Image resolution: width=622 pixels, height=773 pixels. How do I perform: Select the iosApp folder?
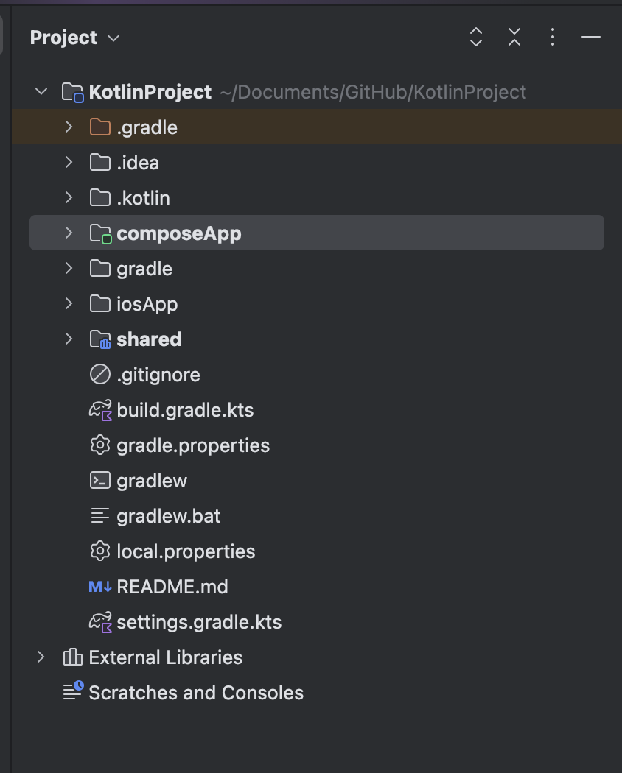pyautogui.click(x=147, y=304)
